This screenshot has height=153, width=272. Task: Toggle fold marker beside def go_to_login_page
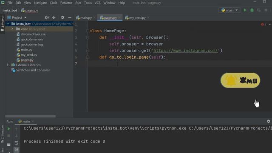(88, 57)
